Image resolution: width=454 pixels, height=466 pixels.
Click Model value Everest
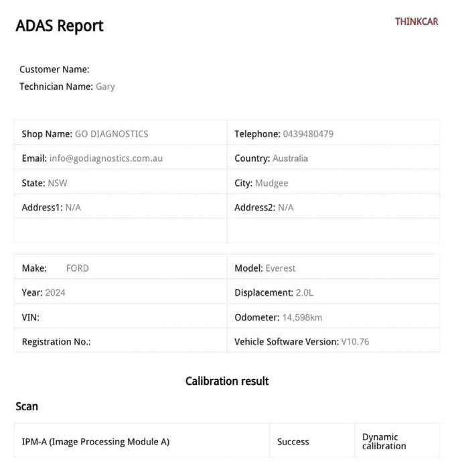pyautogui.click(x=281, y=268)
